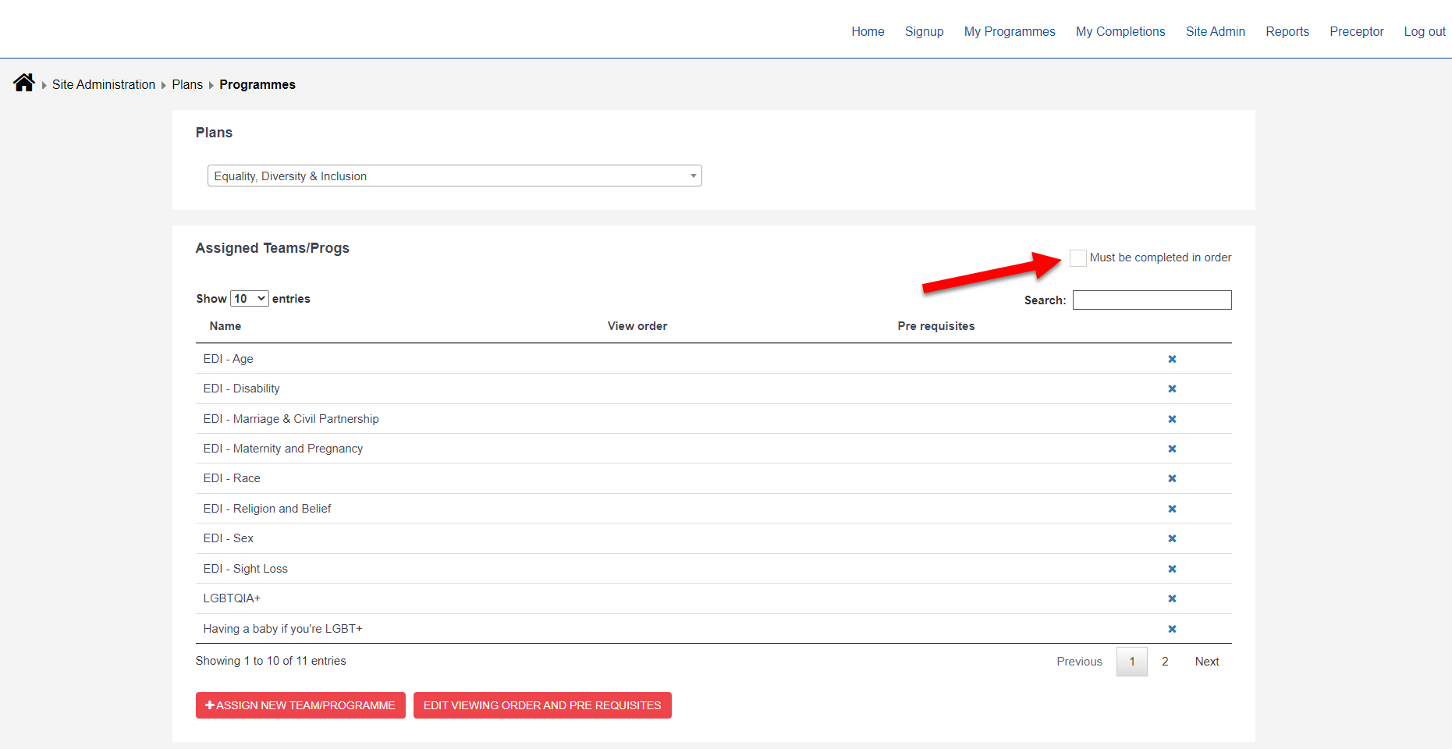This screenshot has height=749, width=1452.
Task: Open the Reports menu
Action: click(x=1287, y=31)
